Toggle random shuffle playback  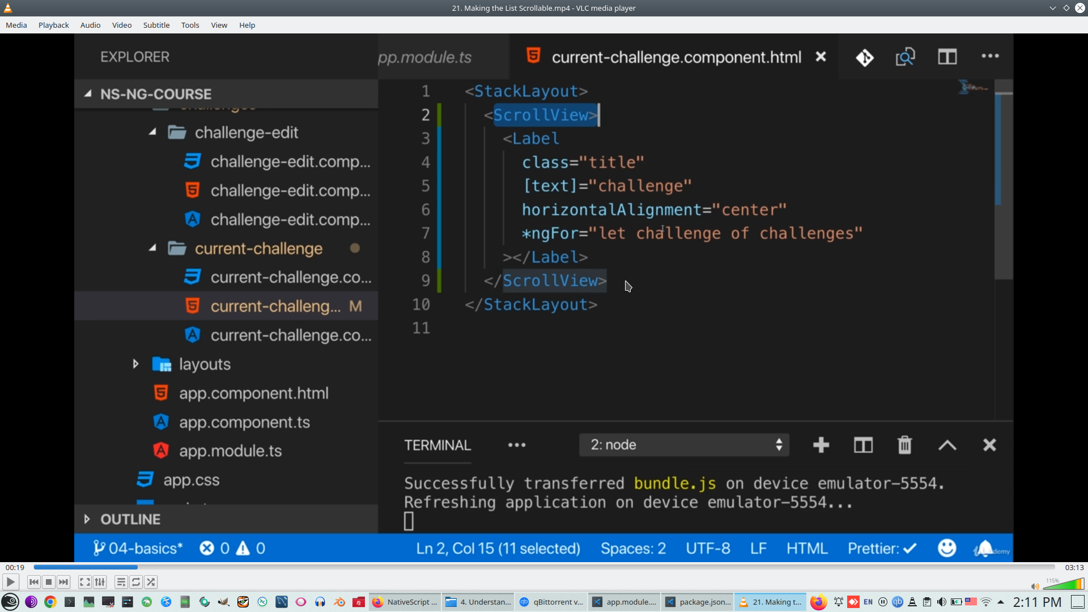point(151,582)
